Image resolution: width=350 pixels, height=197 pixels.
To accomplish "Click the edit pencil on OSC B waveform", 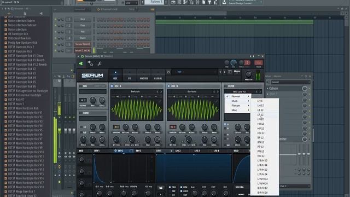I will [x=217, y=101].
